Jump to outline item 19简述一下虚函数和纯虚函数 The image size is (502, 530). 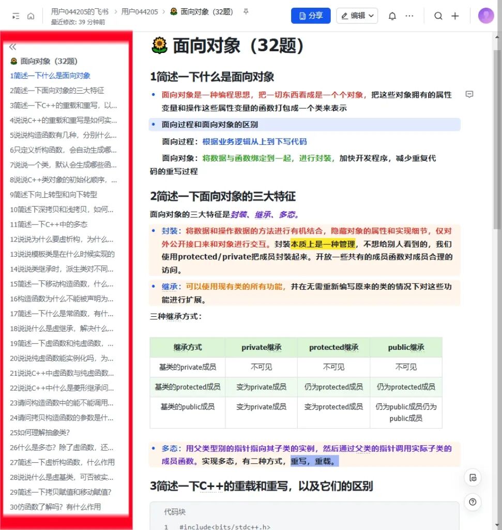point(62,344)
